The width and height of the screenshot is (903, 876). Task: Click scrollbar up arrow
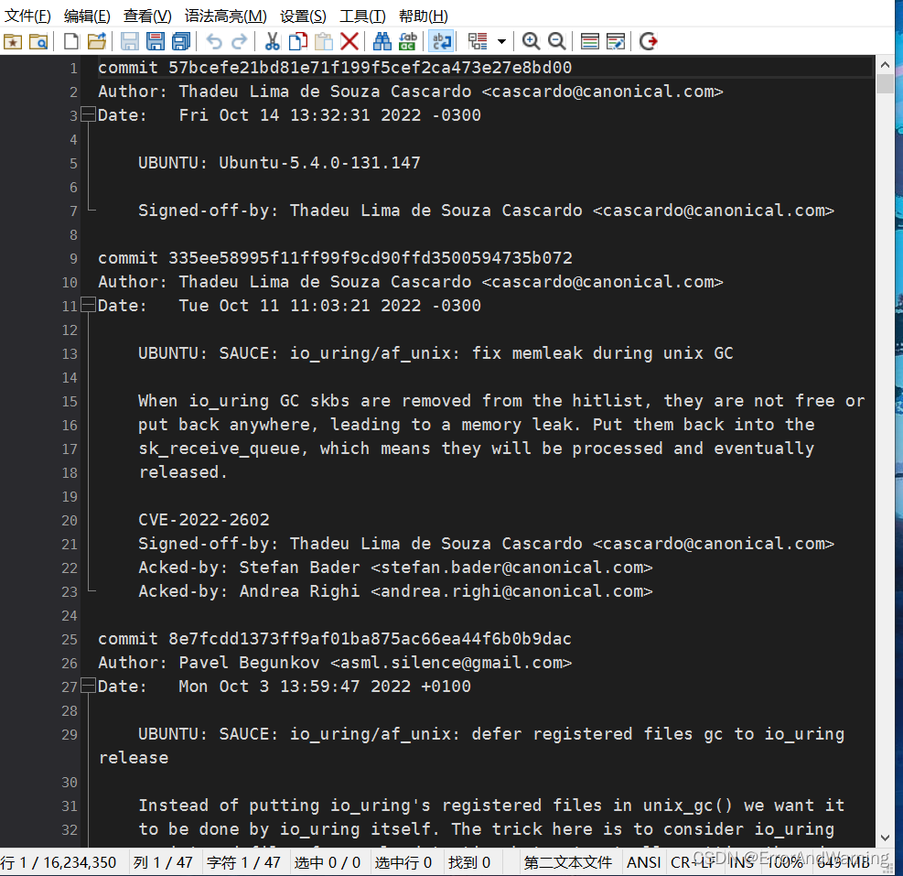pyautogui.click(x=885, y=65)
